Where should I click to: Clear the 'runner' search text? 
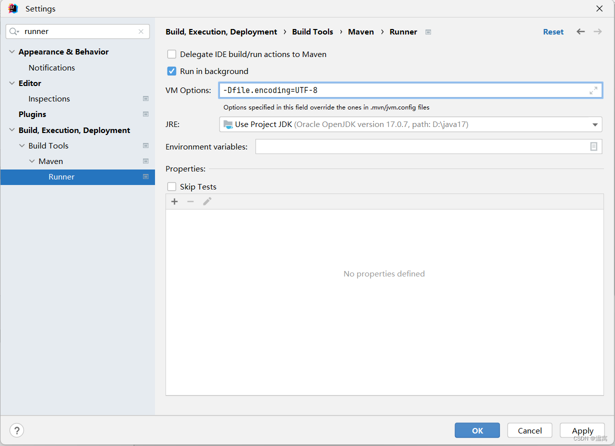click(x=141, y=31)
